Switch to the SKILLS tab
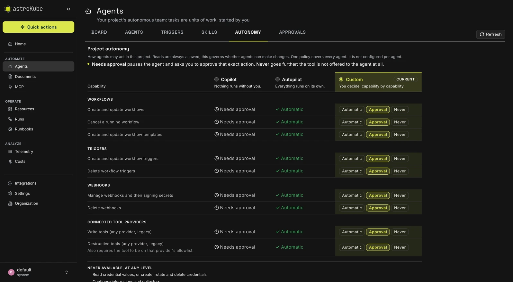Screen dimensions: 513x282 pos(209,32)
